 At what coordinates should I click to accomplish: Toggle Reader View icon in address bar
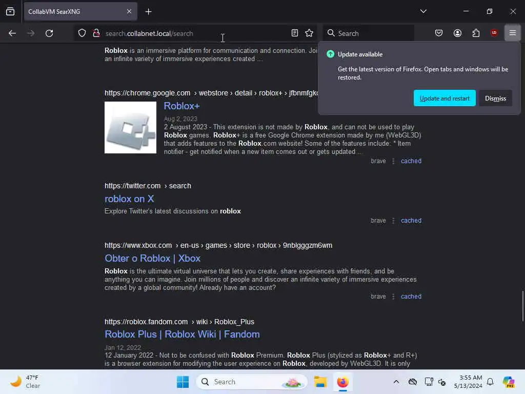(x=295, y=33)
